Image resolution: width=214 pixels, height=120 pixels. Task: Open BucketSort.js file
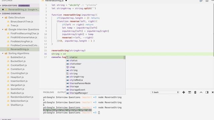tap(18, 61)
